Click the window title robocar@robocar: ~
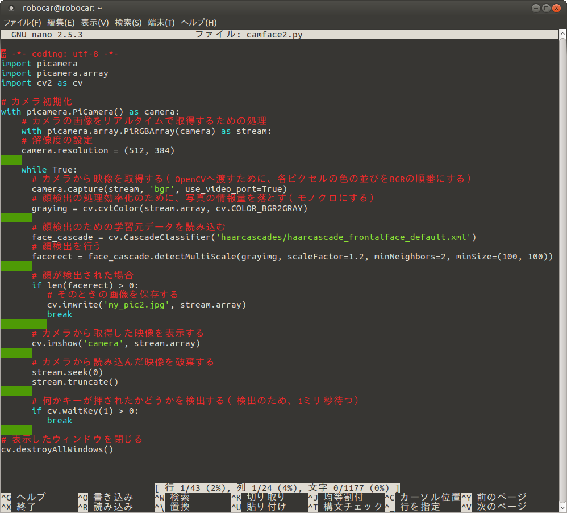The height and width of the screenshot is (513, 567). [x=62, y=8]
